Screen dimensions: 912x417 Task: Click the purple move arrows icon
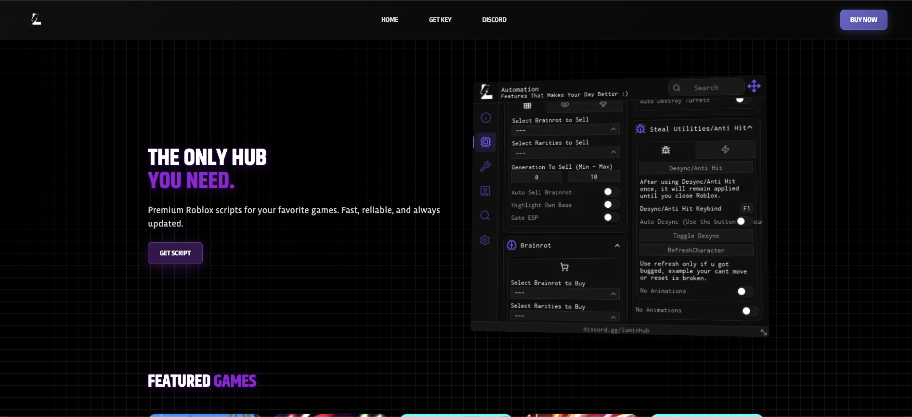(x=754, y=86)
